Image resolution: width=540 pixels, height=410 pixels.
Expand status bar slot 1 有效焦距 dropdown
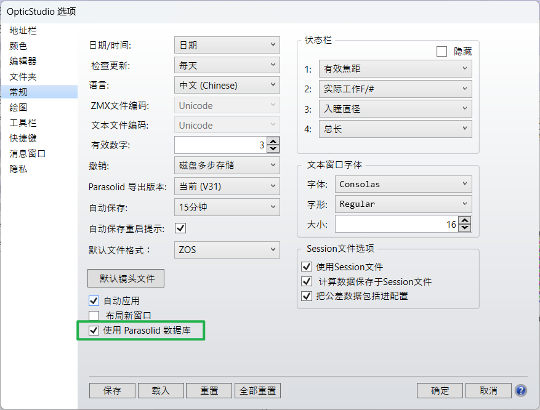(x=395, y=69)
